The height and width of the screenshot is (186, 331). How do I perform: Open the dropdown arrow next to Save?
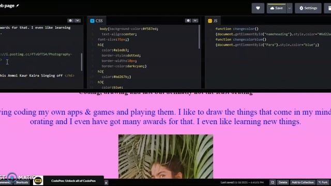290,8
